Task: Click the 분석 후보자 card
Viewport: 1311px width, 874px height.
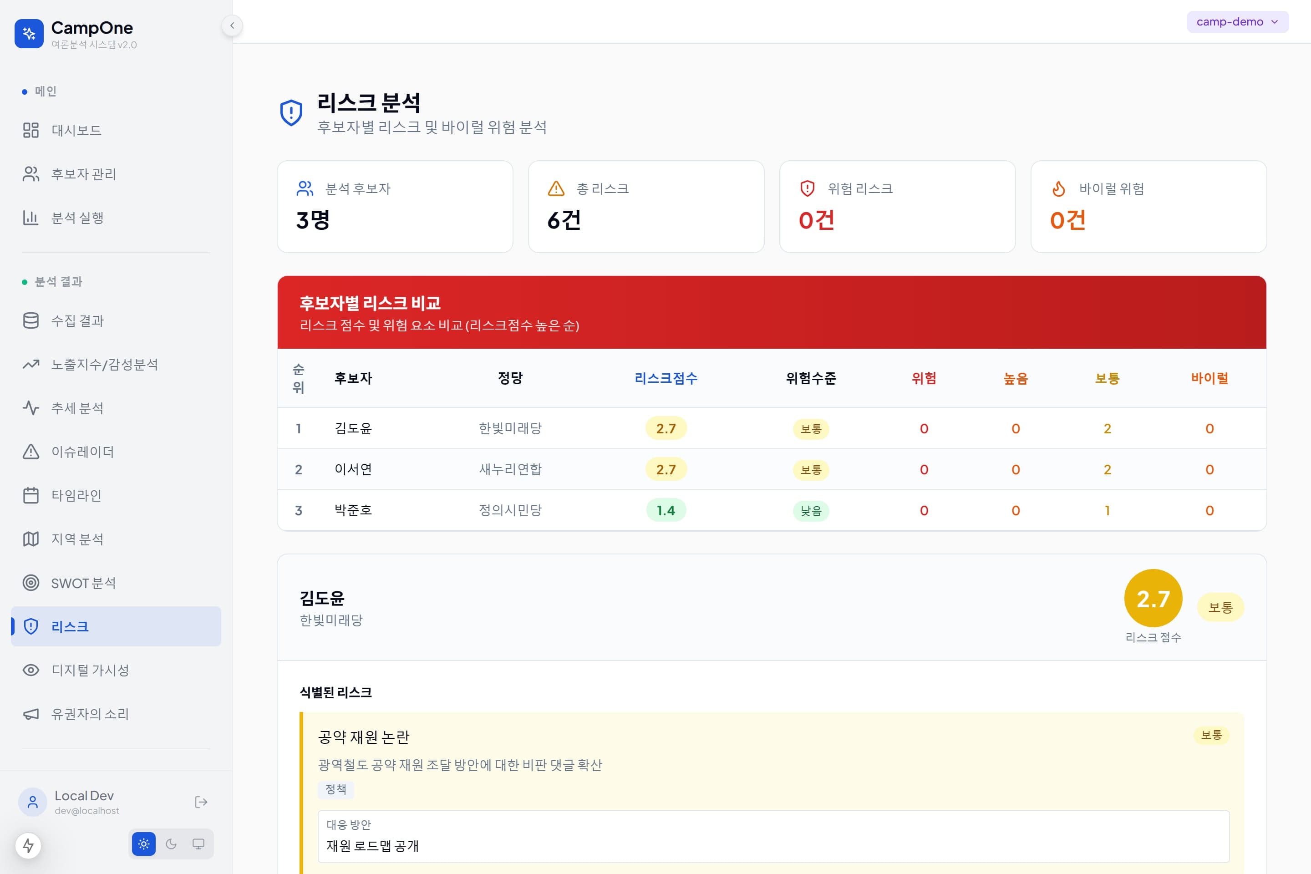Action: click(395, 207)
